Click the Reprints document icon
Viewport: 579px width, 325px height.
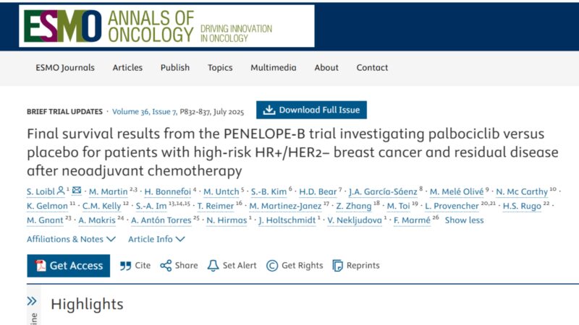337,266
